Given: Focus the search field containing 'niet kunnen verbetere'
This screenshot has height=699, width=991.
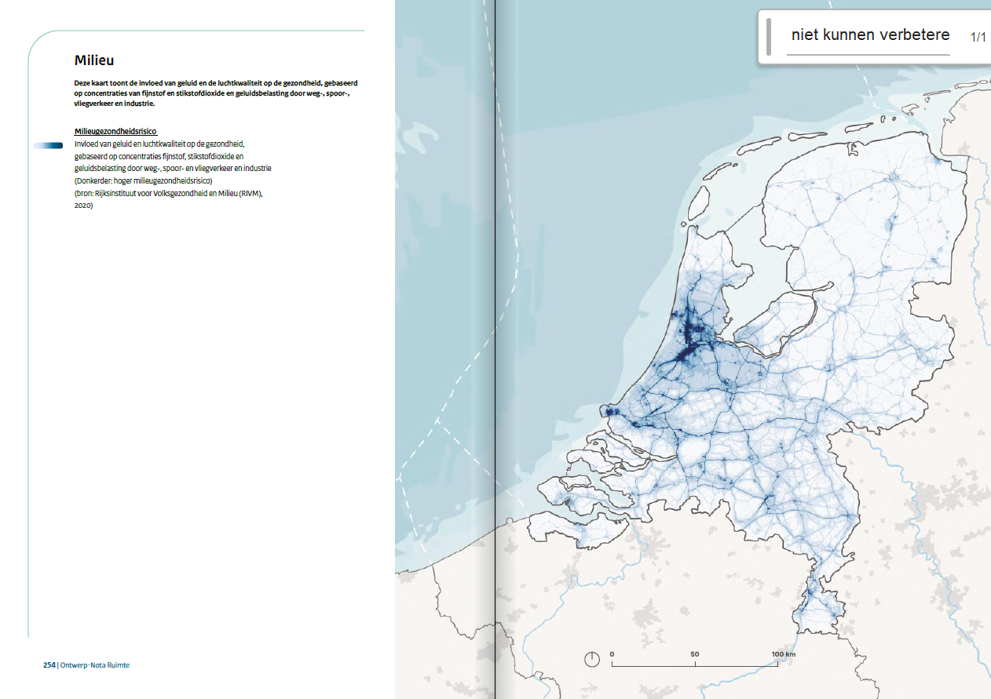Looking at the screenshot, I should [868, 35].
